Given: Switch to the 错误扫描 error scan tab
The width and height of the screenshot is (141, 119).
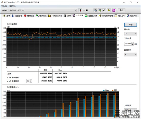Looking at the screenshot, I should pyautogui.click(x=41, y=16).
